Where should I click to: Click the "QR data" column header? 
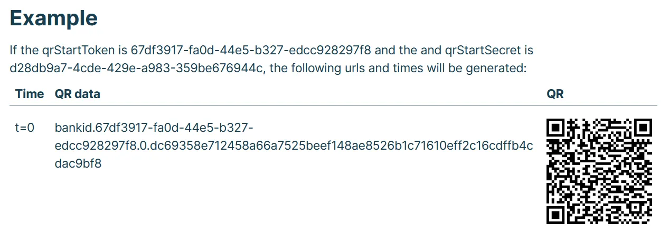[x=77, y=94]
